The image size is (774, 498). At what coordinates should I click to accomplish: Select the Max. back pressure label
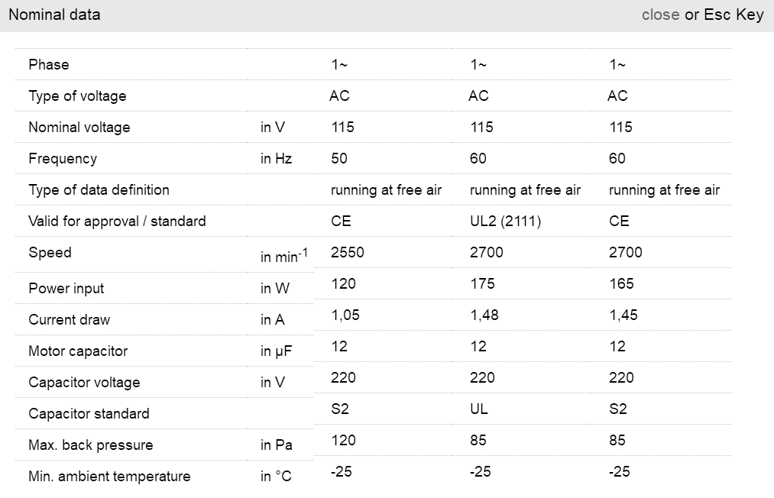(x=91, y=445)
